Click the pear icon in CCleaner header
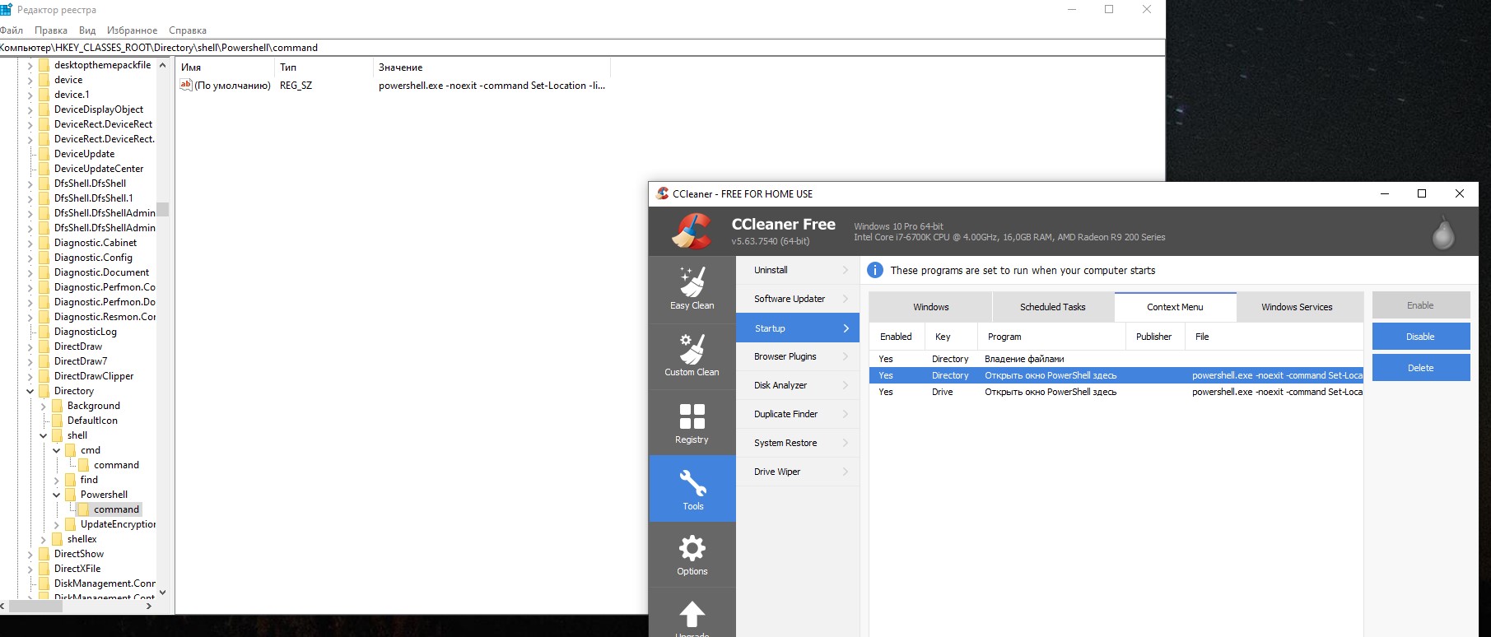The image size is (1491, 637). click(x=1442, y=233)
